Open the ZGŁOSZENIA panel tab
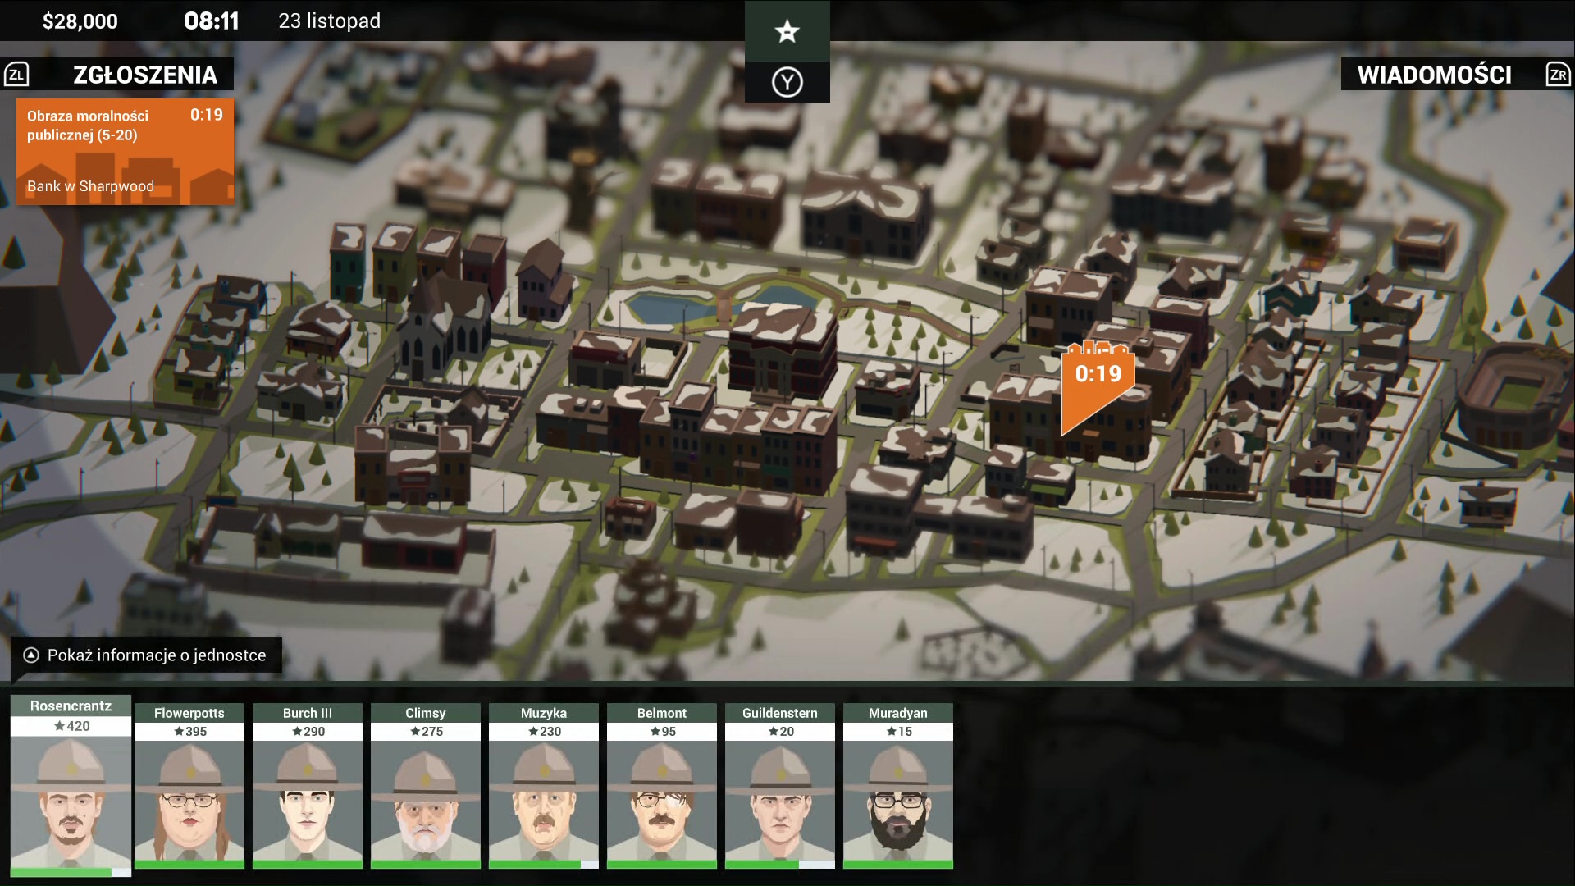Image resolution: width=1575 pixels, height=886 pixels. pos(144,75)
